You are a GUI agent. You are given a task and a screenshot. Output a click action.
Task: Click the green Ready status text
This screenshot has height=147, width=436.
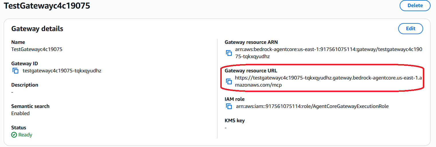(25, 135)
